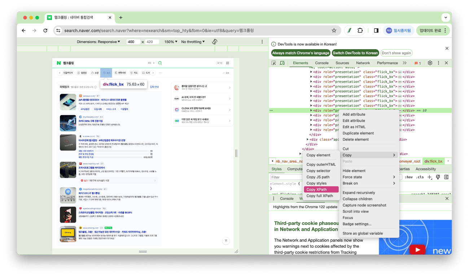Open the 일시중지됨 profile button
Image resolution: width=469 pixels, height=277 pixels.
(x=399, y=31)
